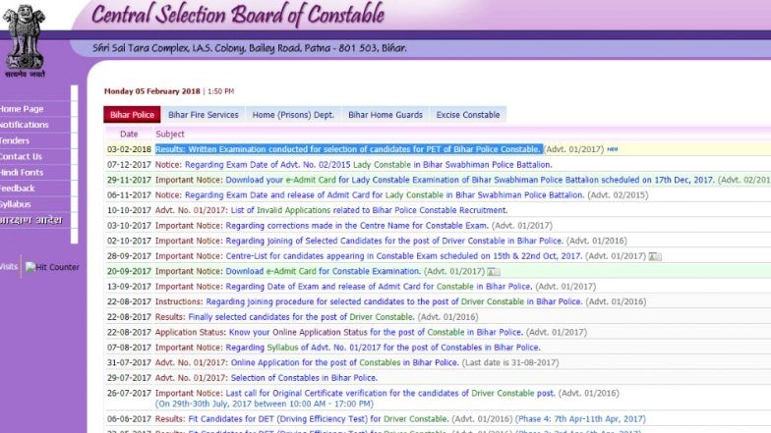This screenshot has height=433, width=771.
Task: Open the Hindi reservation order sidebar link
Action: [x=31, y=220]
